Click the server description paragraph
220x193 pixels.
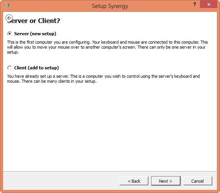[107, 47]
